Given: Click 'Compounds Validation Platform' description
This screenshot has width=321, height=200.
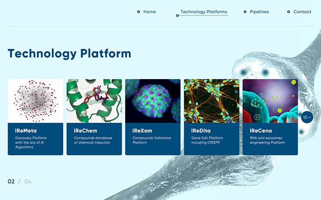Looking at the screenshot, I should (152, 140).
